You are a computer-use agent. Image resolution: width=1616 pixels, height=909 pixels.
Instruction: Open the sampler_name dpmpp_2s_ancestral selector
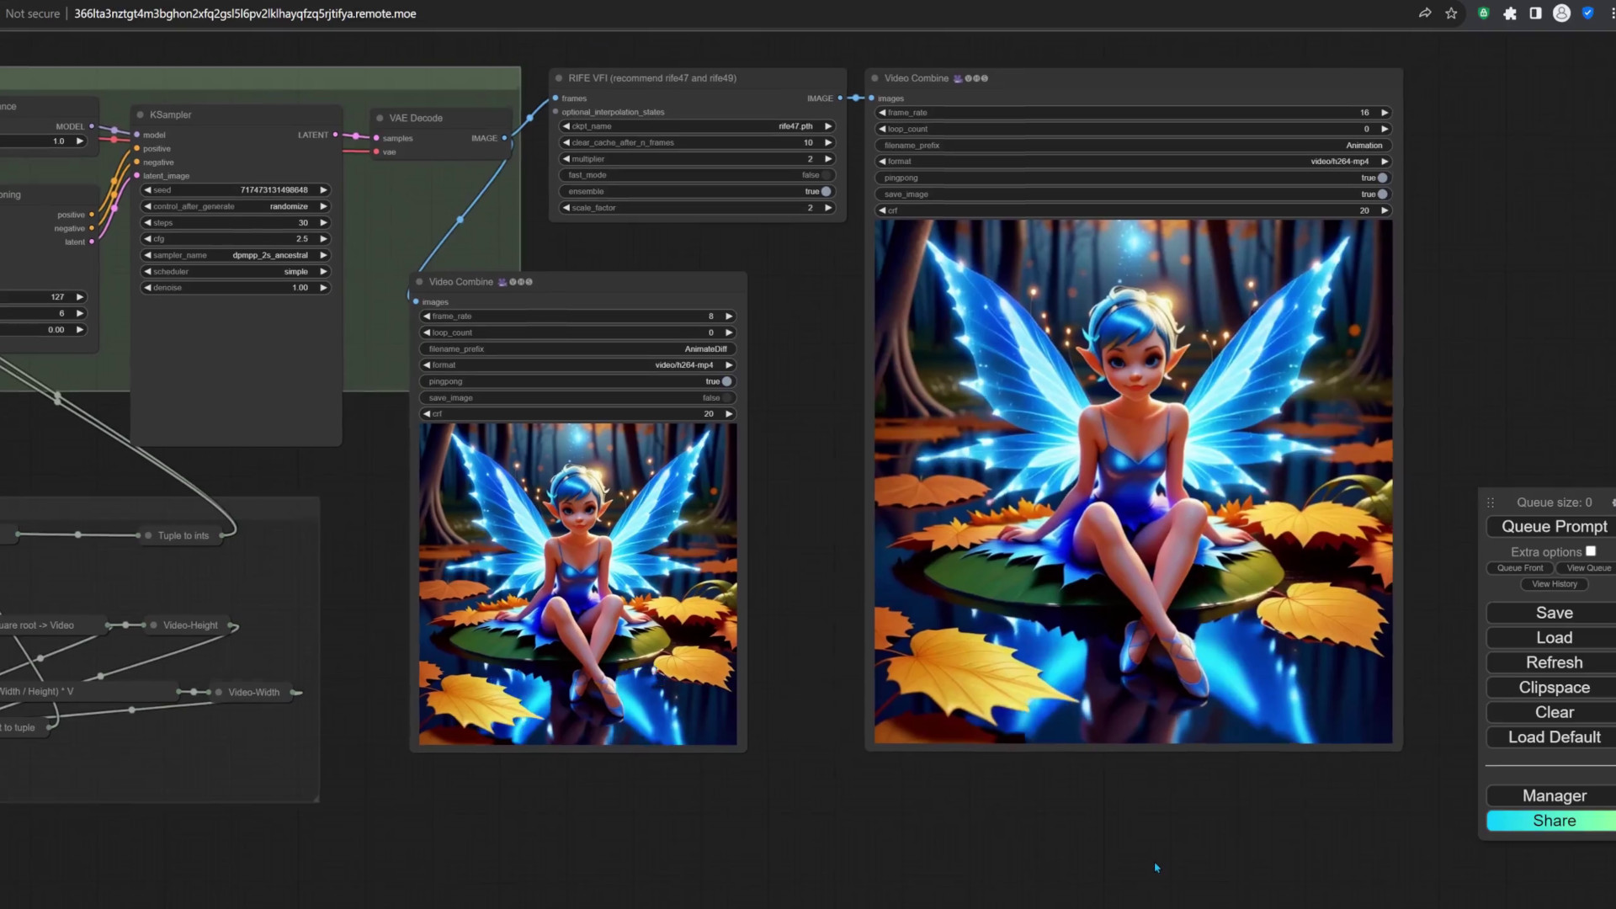tap(235, 255)
